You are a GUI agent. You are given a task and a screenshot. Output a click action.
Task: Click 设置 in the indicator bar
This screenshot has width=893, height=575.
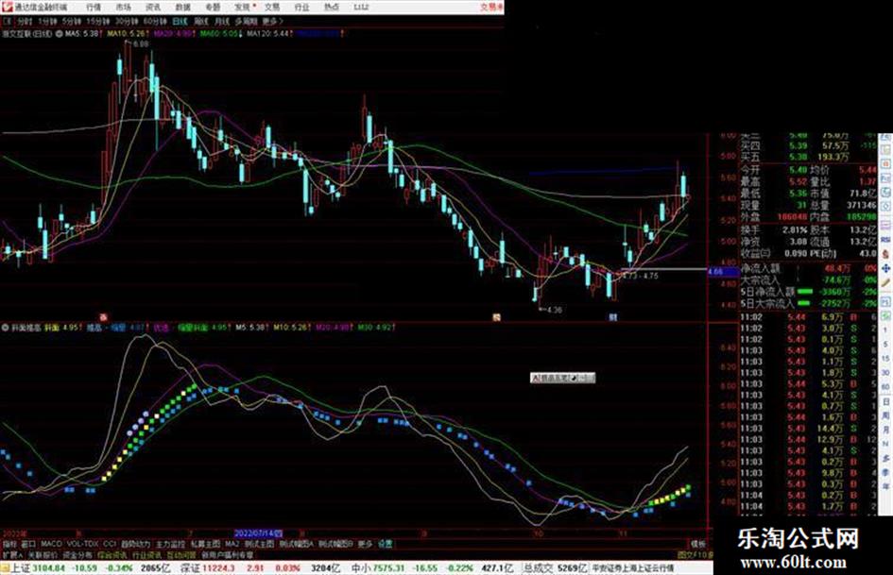pos(386,544)
